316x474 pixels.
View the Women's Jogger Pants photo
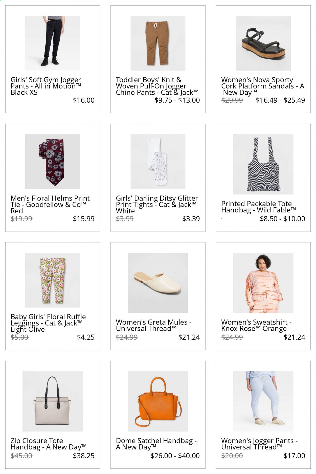coord(263,401)
